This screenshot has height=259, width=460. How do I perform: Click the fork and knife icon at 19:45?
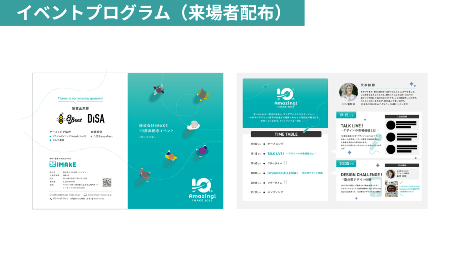pos(285,163)
